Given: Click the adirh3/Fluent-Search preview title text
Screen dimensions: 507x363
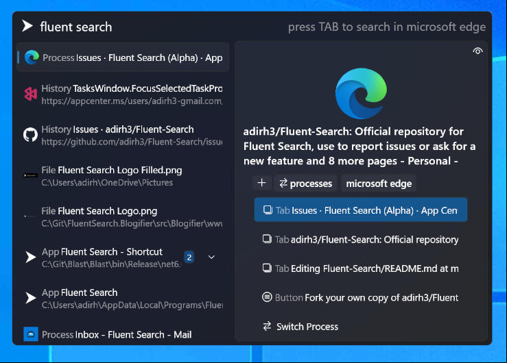Looking at the screenshot, I should (x=359, y=146).
